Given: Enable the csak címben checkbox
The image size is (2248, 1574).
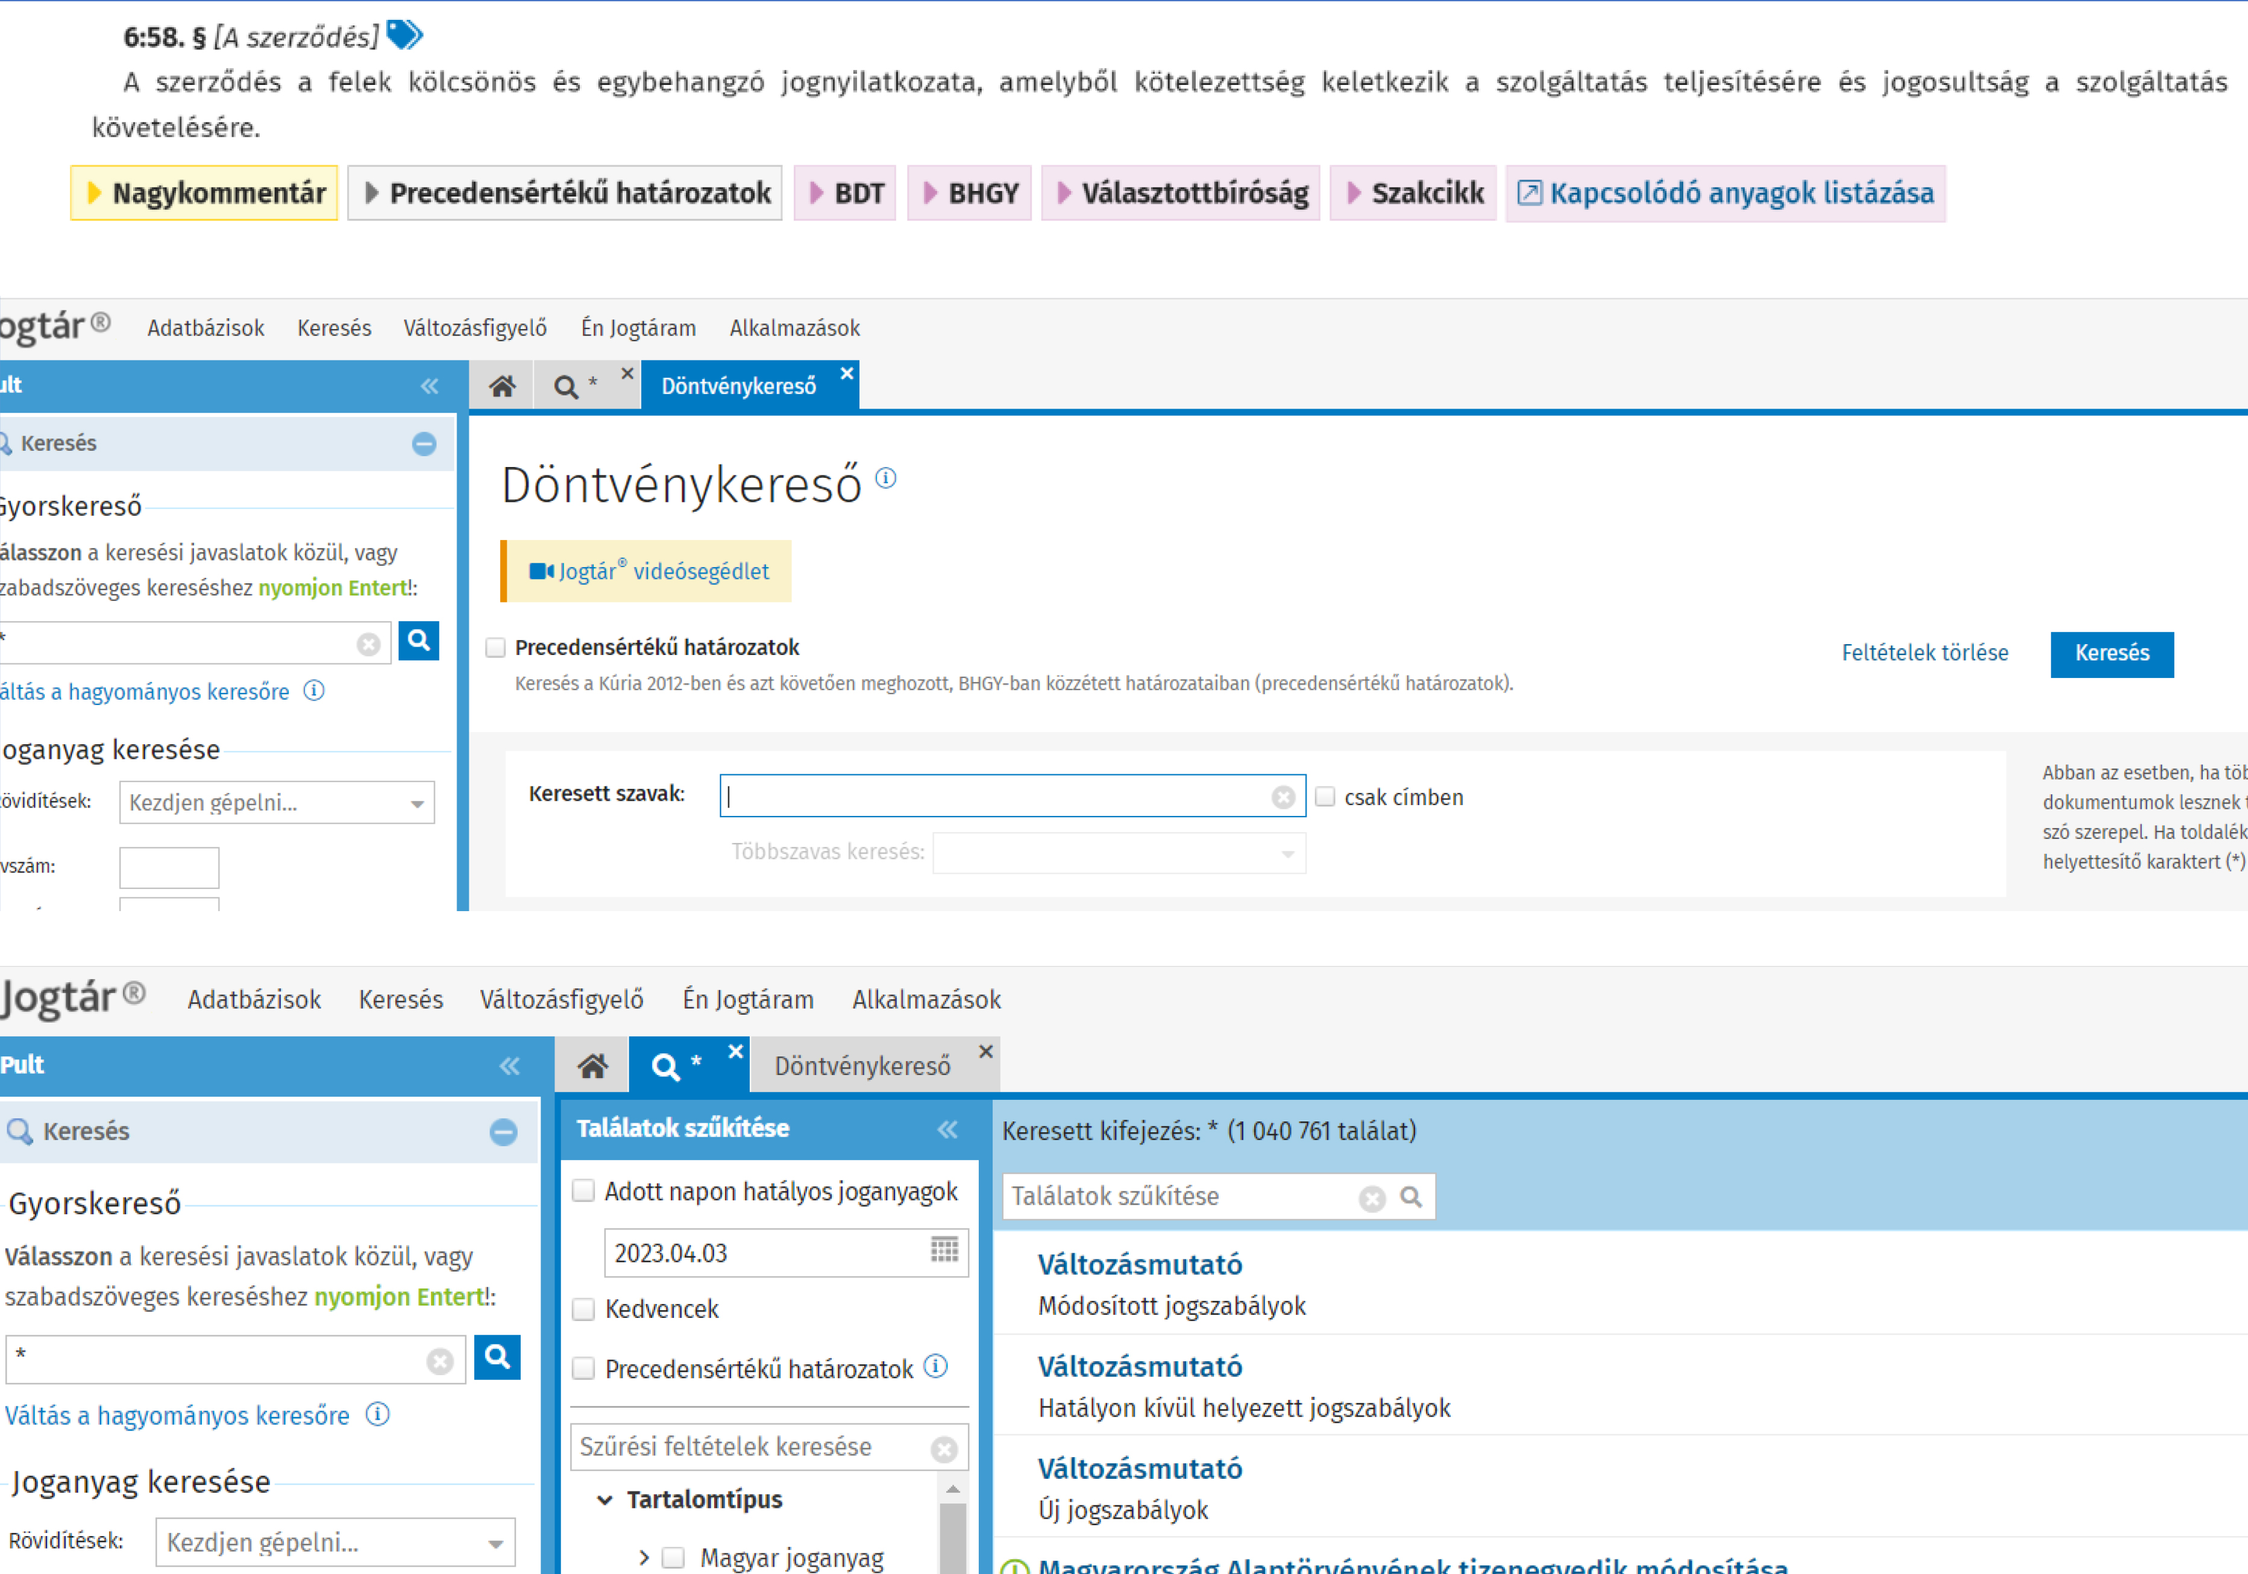Looking at the screenshot, I should click(1325, 797).
